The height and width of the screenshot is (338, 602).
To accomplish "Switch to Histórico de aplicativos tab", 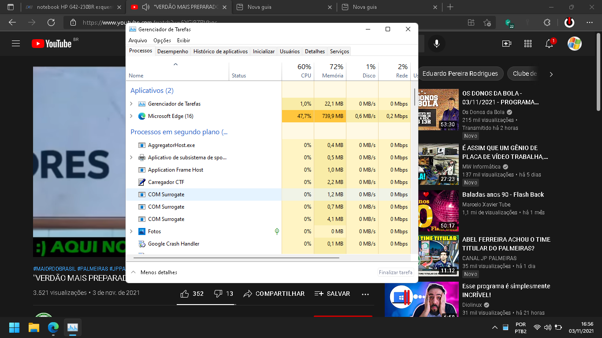I will coord(220,51).
